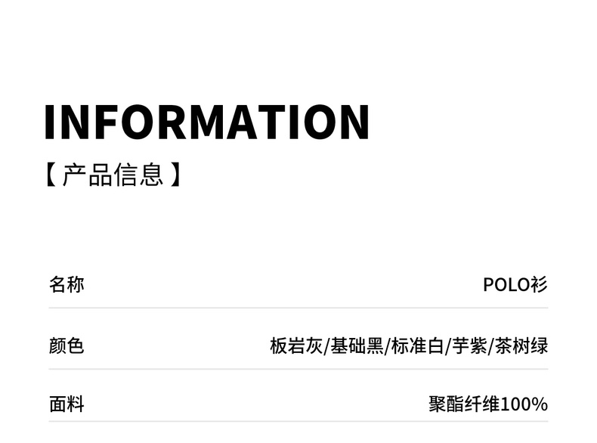Viewport: 597px width, 443px height.
Task: Click the 名称 row label
Action: point(67,285)
